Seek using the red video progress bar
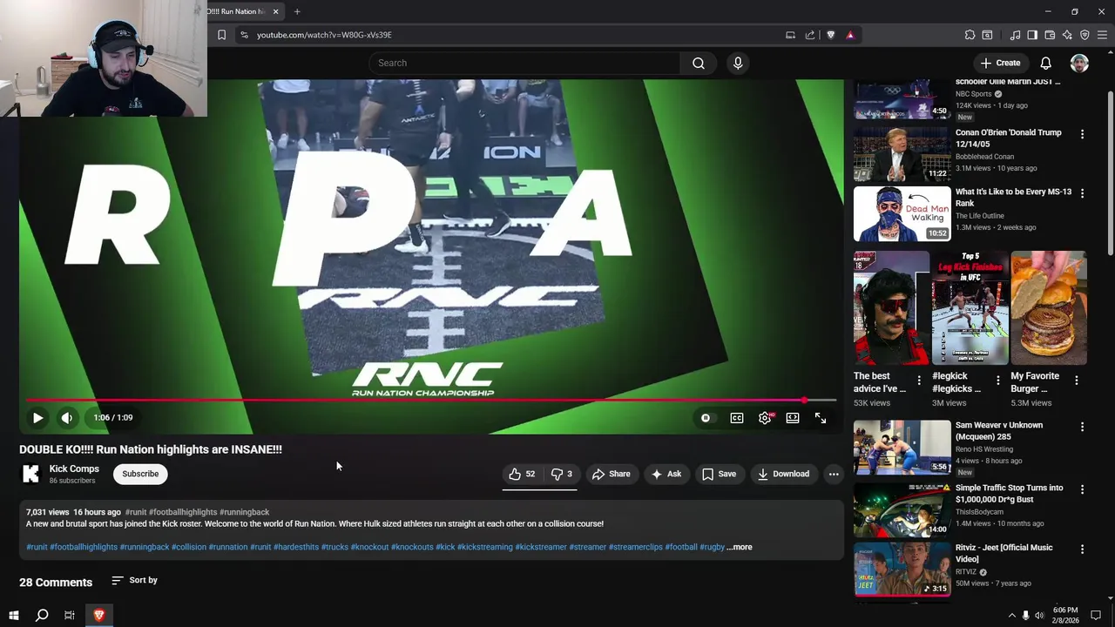The height and width of the screenshot is (627, 1115). pos(431,401)
